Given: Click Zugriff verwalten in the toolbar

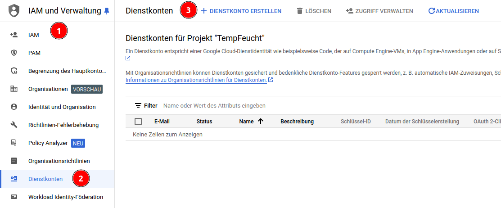Looking at the screenshot, I should click(379, 11).
